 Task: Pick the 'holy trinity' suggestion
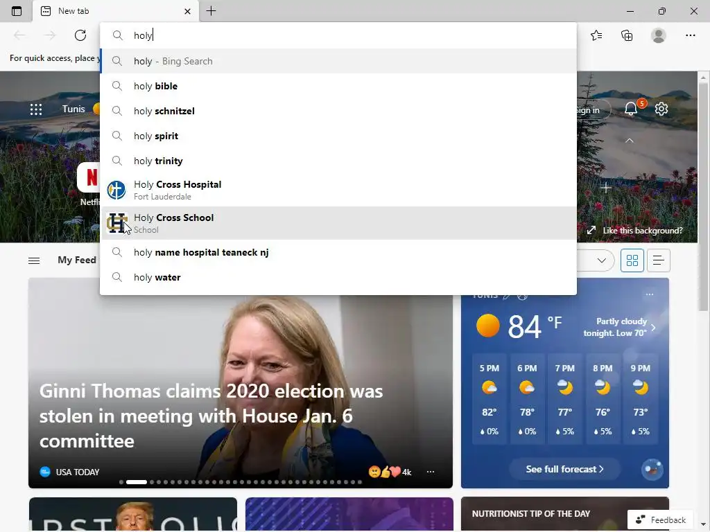coord(338,161)
